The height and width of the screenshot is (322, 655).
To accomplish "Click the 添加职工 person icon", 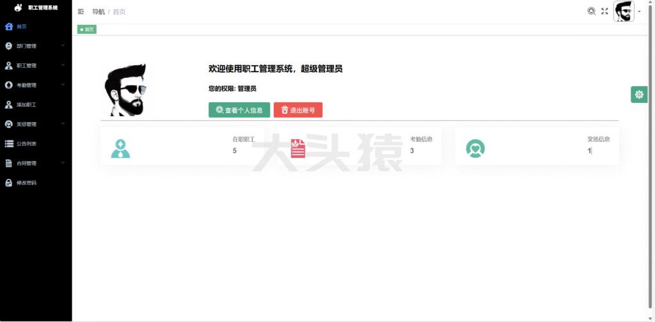I will point(8,105).
